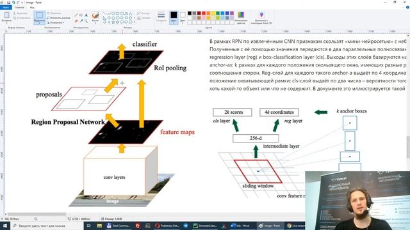Image resolution: width=410 pixels, height=230 pixels.
Task: Pick the Five-point star shape
Action: click(113, 22)
